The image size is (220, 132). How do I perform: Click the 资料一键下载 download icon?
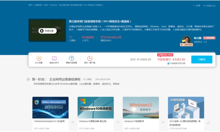90,58
